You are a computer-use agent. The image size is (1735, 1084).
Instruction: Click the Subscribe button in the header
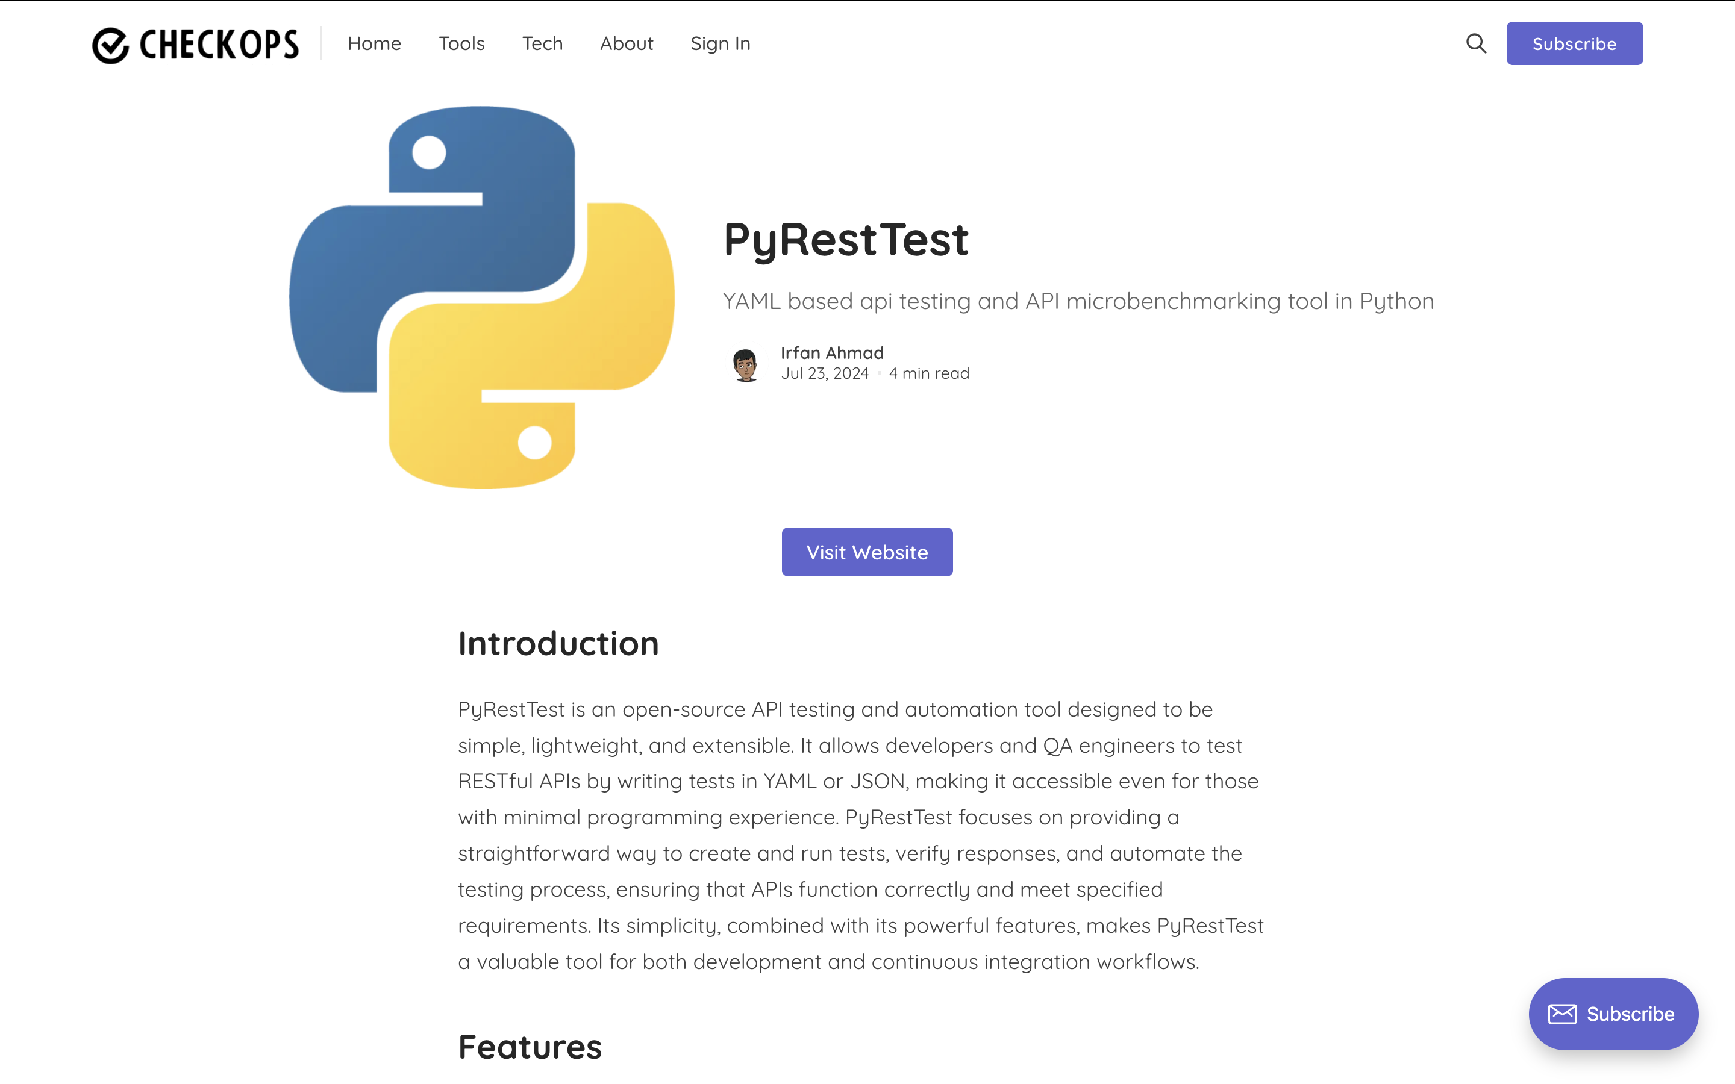1574,43
